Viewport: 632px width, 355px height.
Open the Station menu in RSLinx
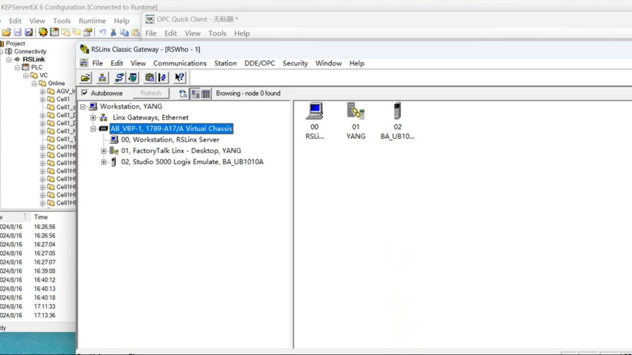tap(226, 63)
